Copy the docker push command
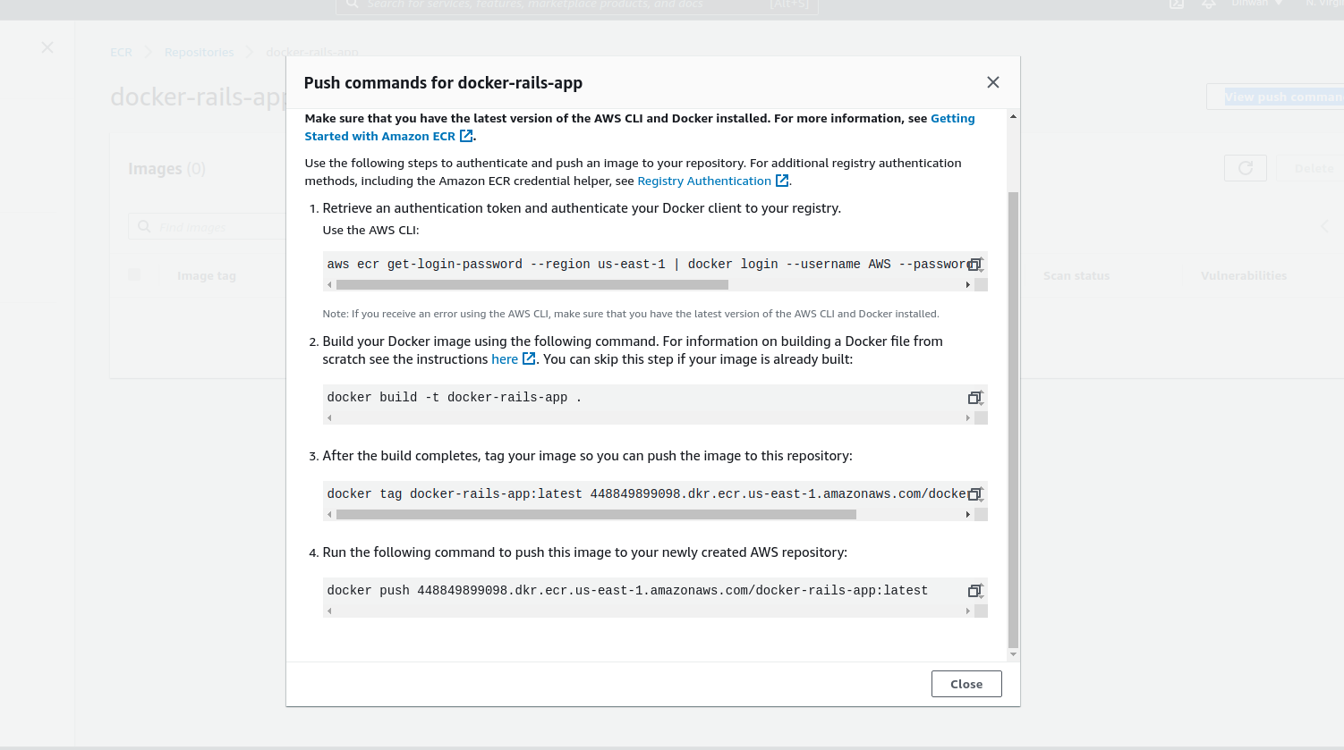This screenshot has height=750, width=1344. pos(974,591)
